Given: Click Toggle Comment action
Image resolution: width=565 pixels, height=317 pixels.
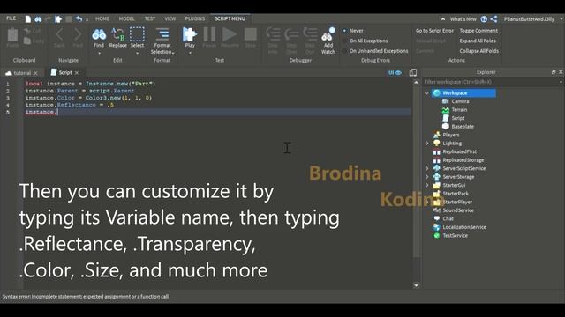Looking at the screenshot, I should point(478,31).
